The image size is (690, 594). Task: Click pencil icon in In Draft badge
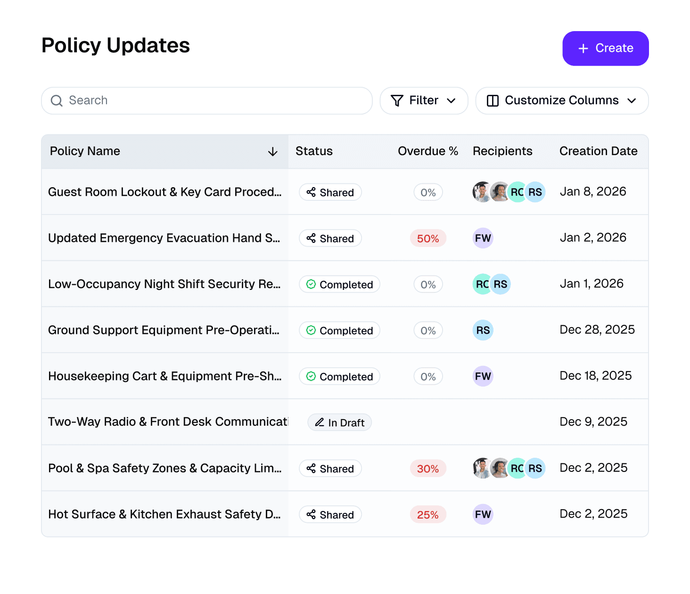(x=320, y=422)
